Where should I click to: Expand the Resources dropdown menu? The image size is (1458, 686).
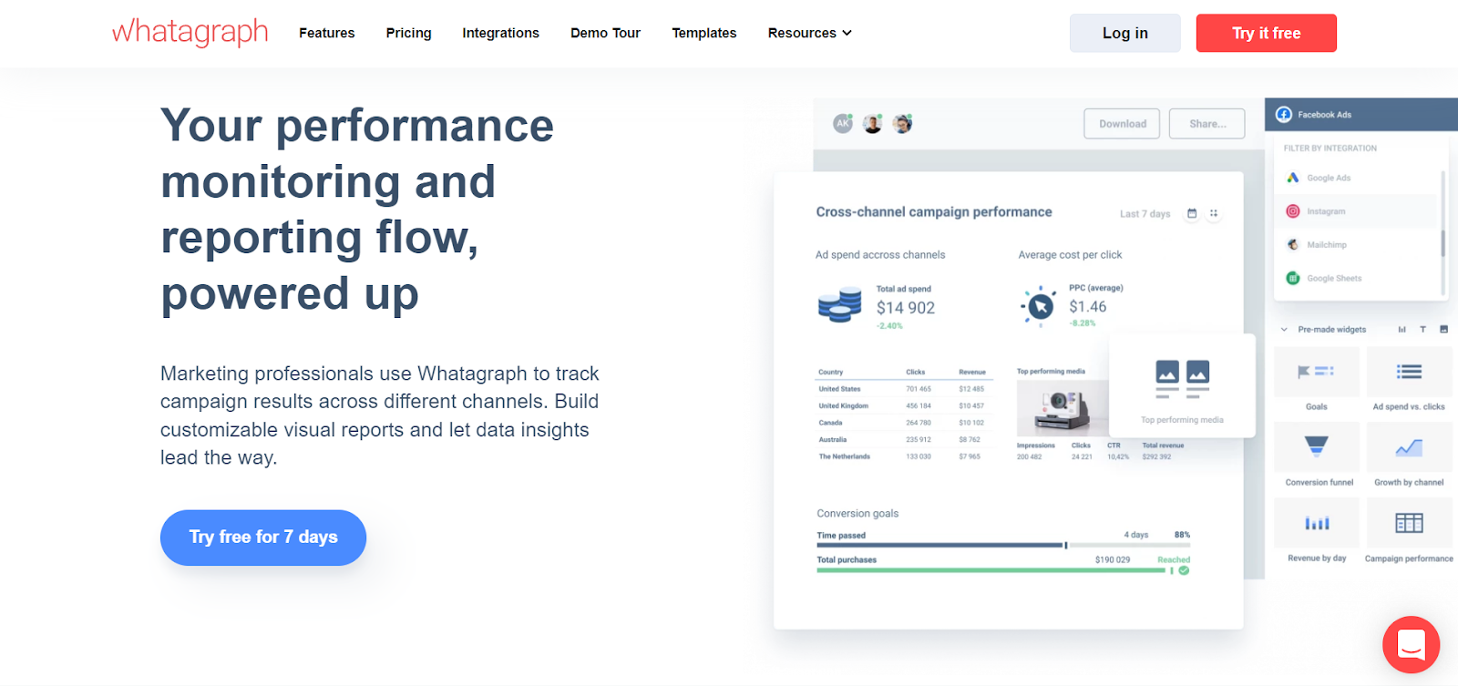click(809, 33)
